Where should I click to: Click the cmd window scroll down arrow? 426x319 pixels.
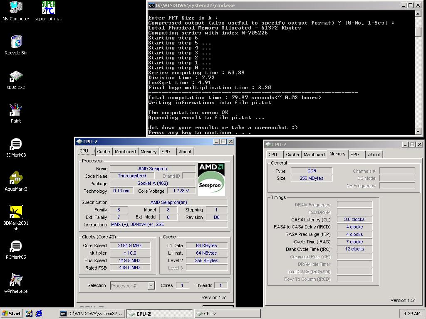pyautogui.click(x=418, y=132)
